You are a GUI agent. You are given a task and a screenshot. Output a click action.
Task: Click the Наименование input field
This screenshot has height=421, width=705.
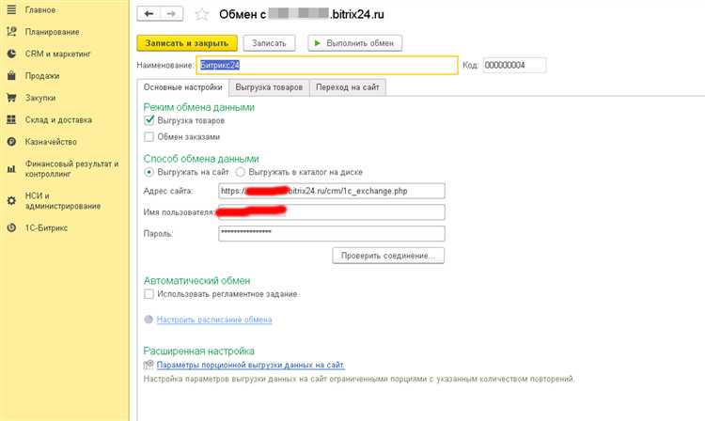(327, 65)
